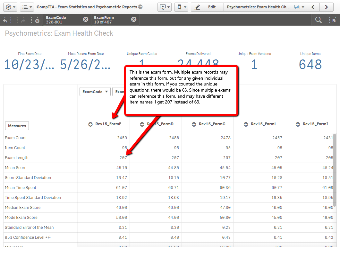Screen dimensions: 340x269
Task: Remove the ExamCode 220-801 selection
Action: [86, 19]
